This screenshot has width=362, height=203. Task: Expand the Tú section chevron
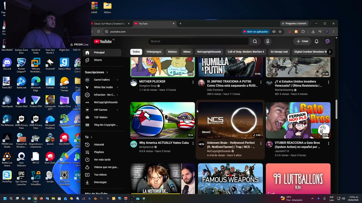point(91,137)
